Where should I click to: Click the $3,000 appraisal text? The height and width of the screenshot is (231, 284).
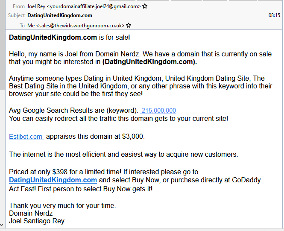point(133,137)
